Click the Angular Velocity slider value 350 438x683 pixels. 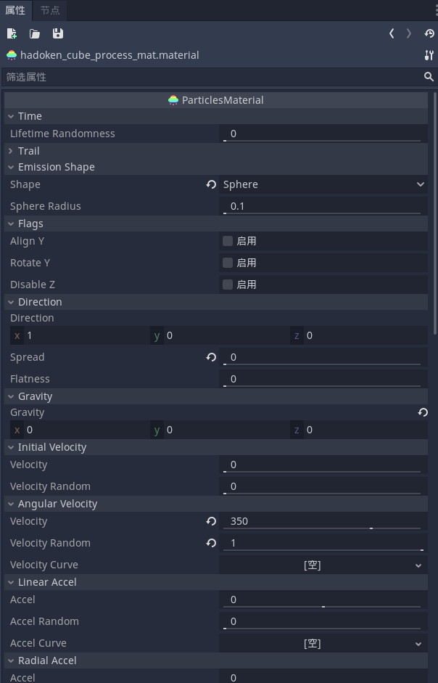[322, 521]
